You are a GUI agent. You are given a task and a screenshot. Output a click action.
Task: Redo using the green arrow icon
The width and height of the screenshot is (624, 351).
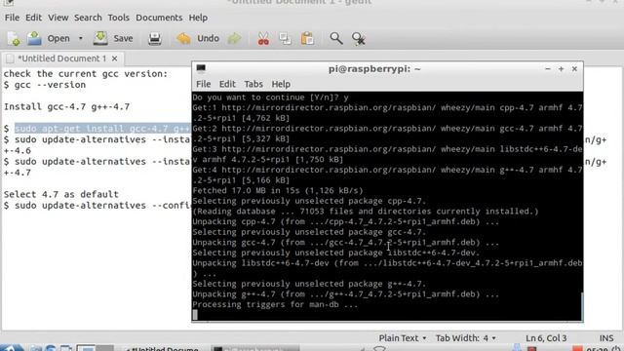tap(234, 39)
